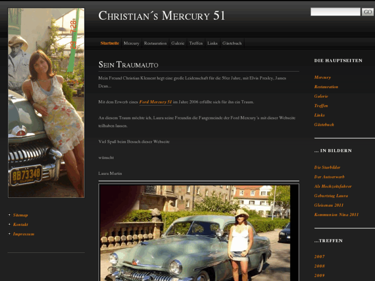Click the bullet icon beside Kontakt
The image size is (375, 281).
9,224
